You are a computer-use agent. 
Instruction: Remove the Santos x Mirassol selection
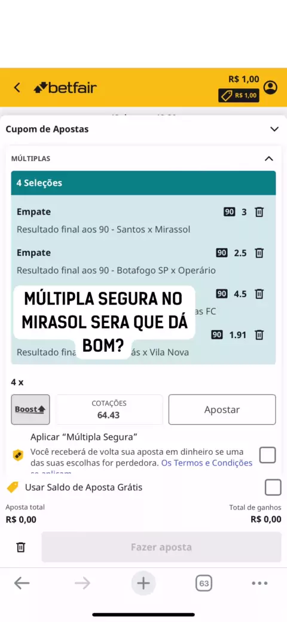tap(259, 212)
